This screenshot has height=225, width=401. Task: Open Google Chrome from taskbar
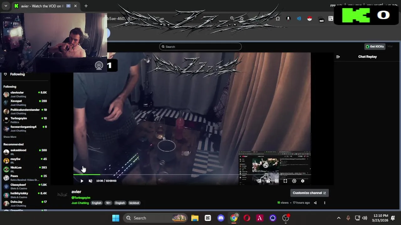[x=234, y=218]
